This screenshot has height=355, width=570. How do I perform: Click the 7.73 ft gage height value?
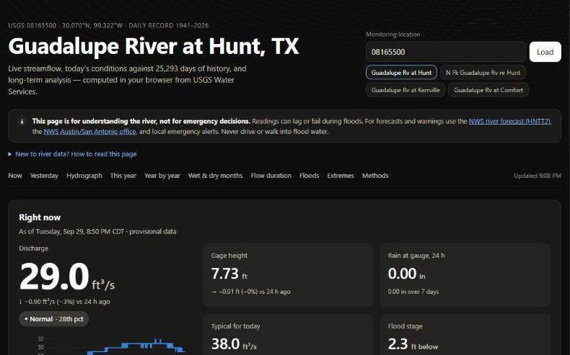pos(229,274)
